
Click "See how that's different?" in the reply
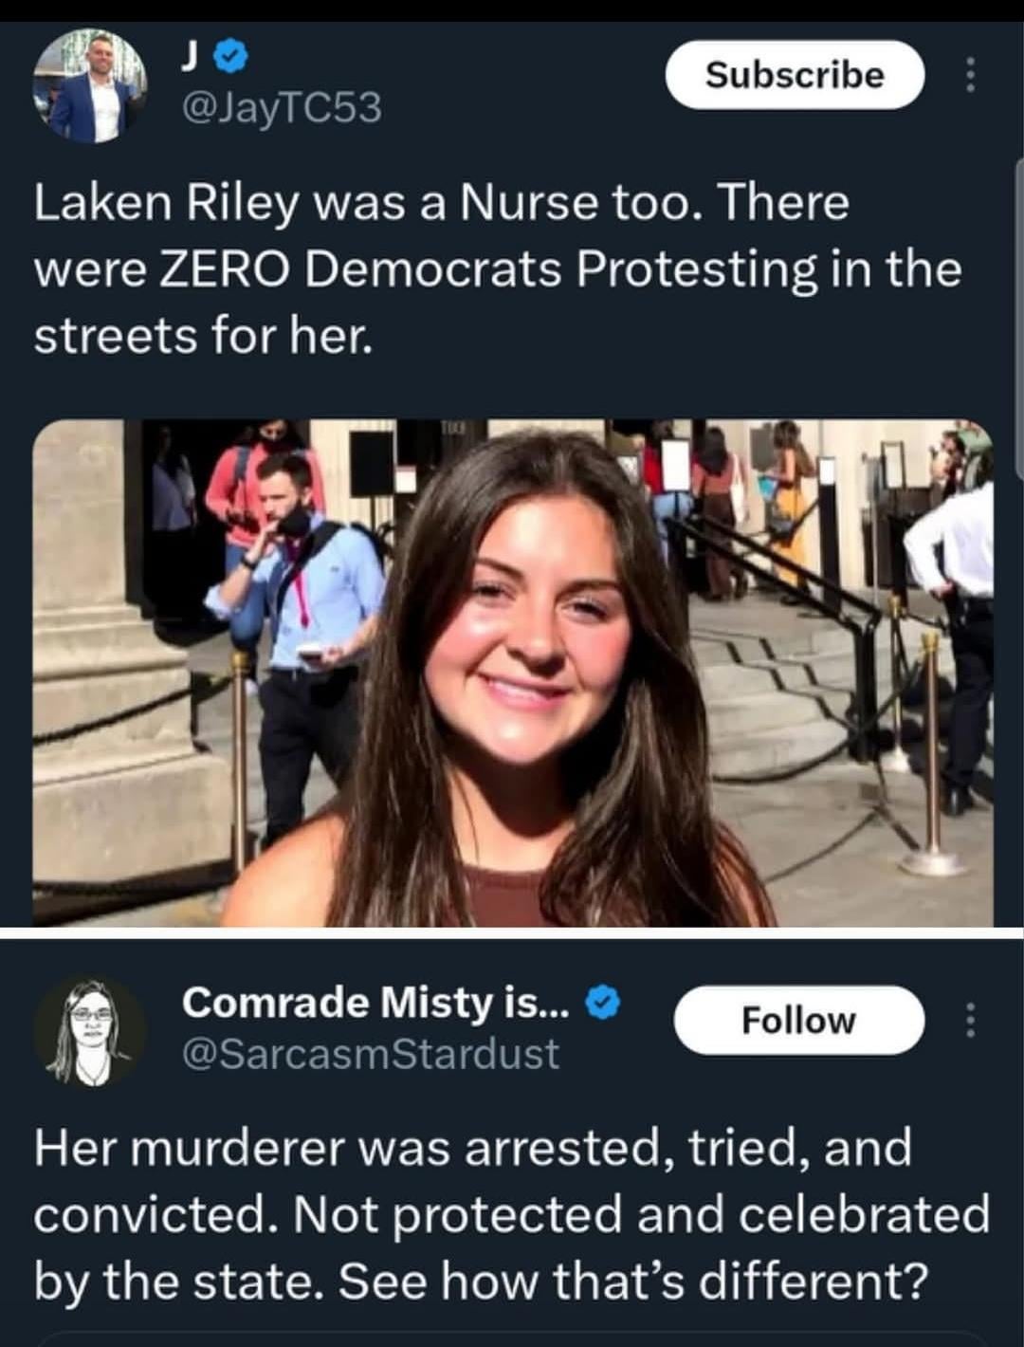[x=631, y=1282]
